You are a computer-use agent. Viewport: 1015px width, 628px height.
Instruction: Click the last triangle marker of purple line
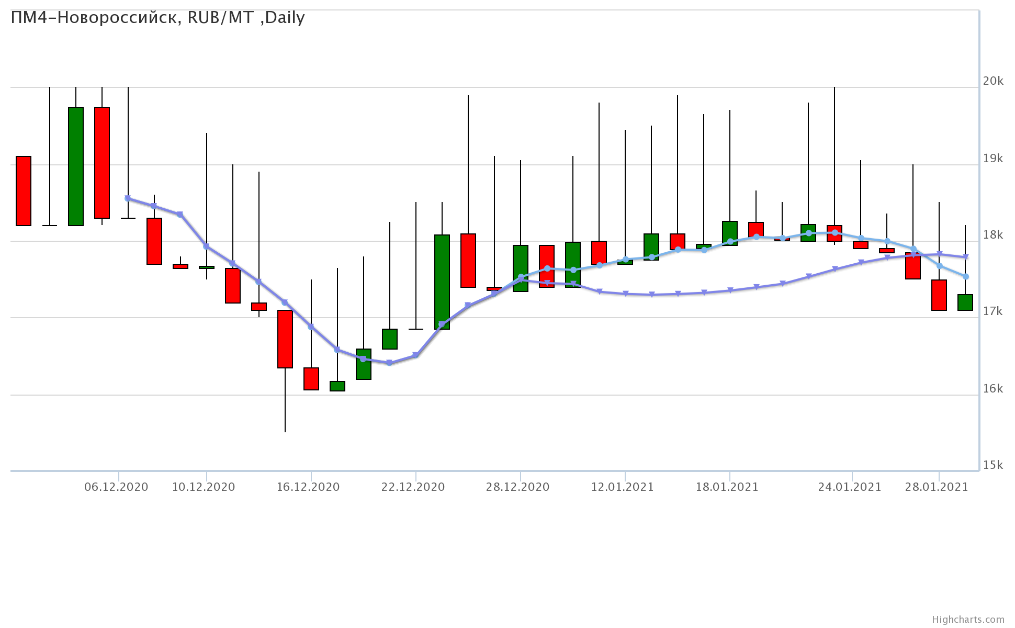(966, 257)
